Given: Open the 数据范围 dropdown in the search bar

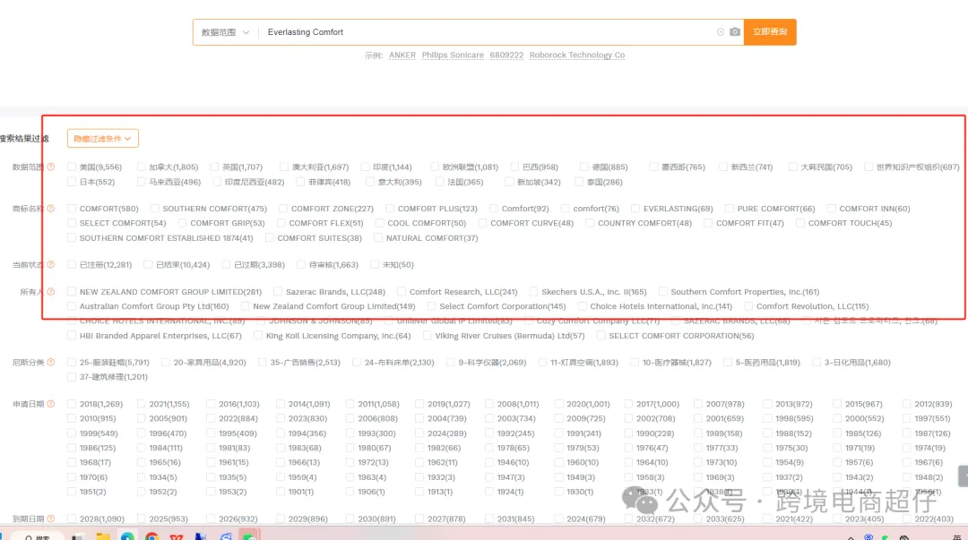Looking at the screenshot, I should pos(225,32).
